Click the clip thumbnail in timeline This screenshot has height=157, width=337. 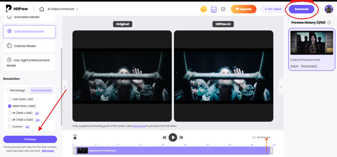point(83,151)
